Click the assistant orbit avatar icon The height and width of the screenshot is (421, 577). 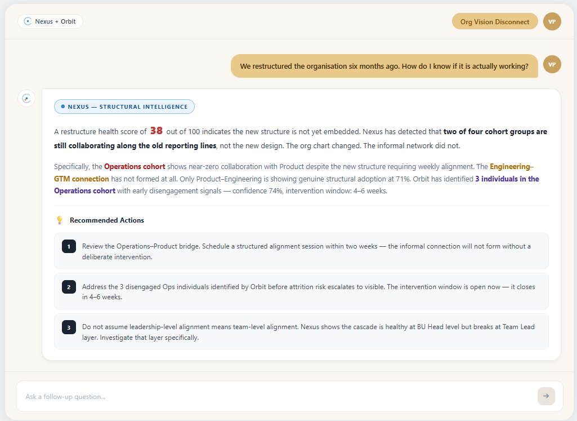(26, 98)
